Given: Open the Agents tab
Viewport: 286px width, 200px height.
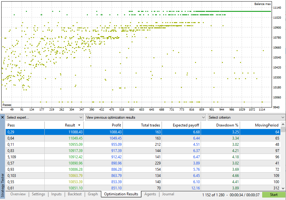Looking at the screenshot, I should (x=150, y=194).
